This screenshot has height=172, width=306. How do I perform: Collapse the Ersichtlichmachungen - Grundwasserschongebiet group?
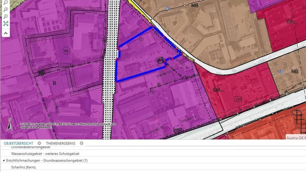click(x=4, y=160)
